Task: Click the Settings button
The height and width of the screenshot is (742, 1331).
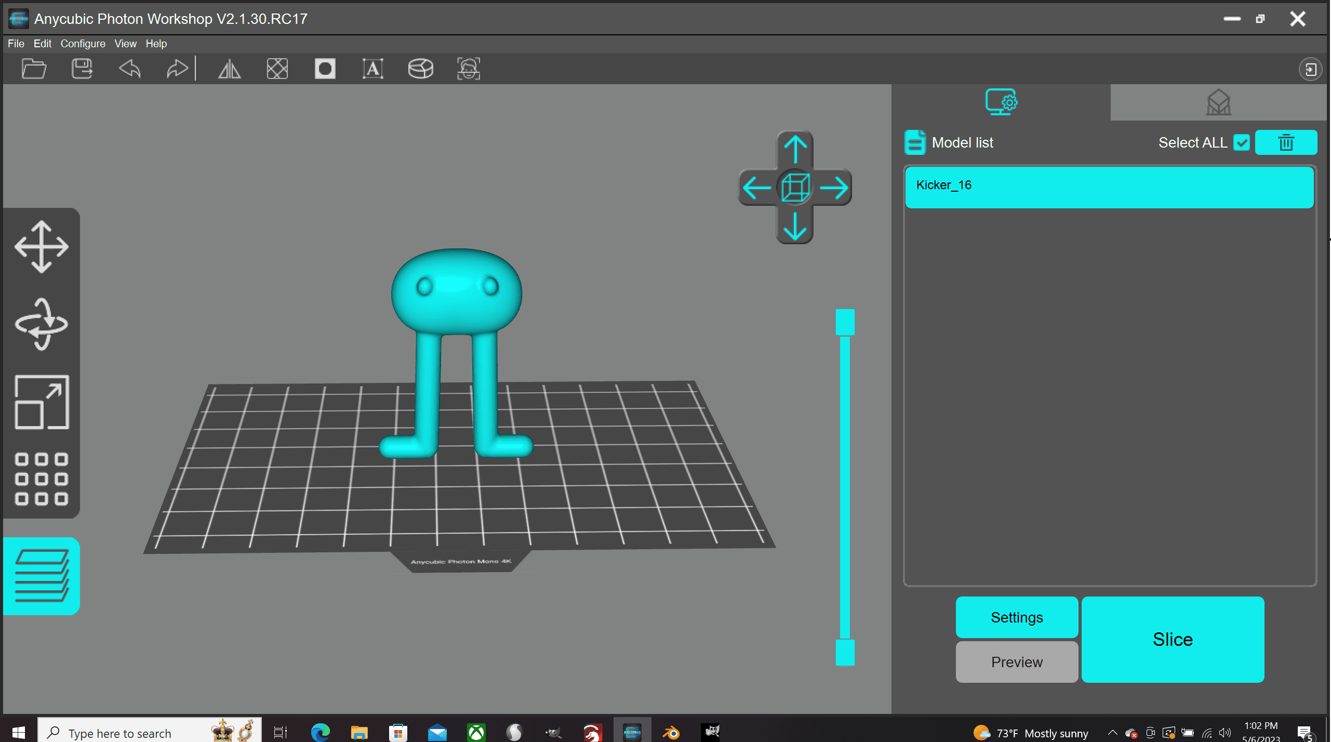Action: tap(1017, 617)
